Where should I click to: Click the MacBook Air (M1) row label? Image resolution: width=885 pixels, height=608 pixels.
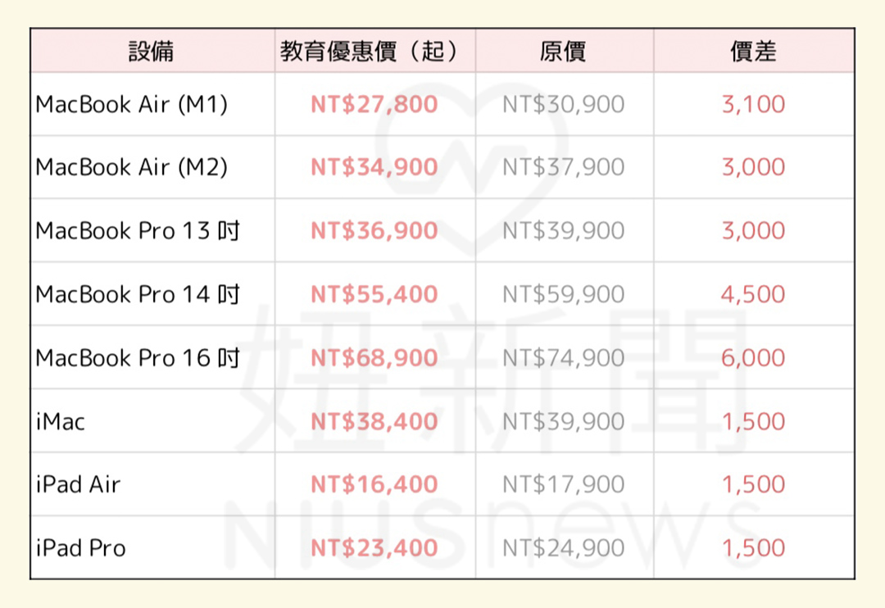132,104
